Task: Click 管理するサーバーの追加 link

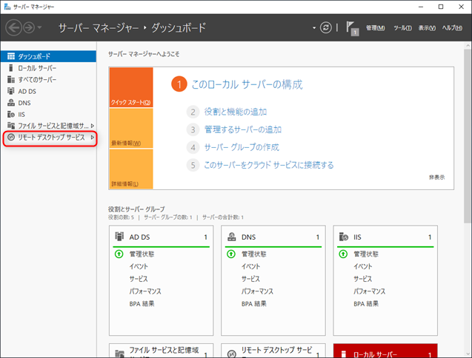Action: pos(243,129)
